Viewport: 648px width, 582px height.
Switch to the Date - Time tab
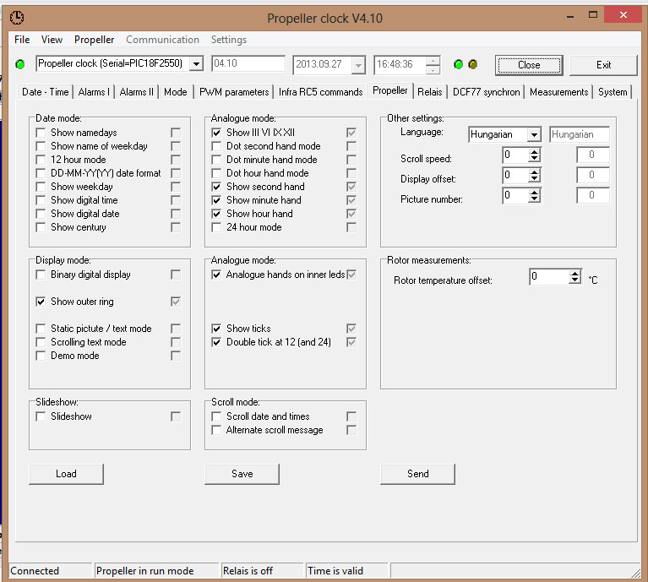pyautogui.click(x=45, y=92)
